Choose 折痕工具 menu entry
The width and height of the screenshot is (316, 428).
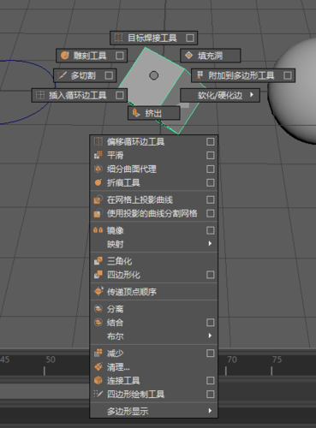(154, 182)
